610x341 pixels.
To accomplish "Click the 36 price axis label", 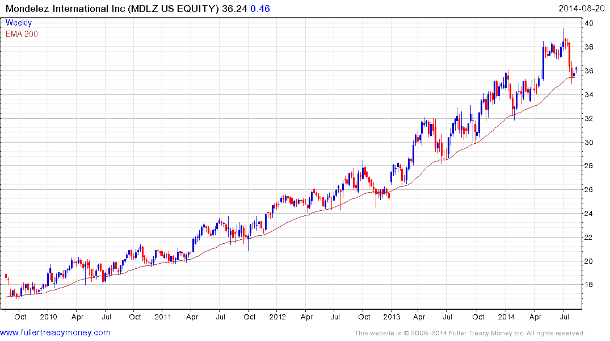I will (x=589, y=71).
